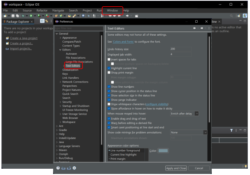Select the Package Explorer tab
250x175 pixels.
point(17,22)
